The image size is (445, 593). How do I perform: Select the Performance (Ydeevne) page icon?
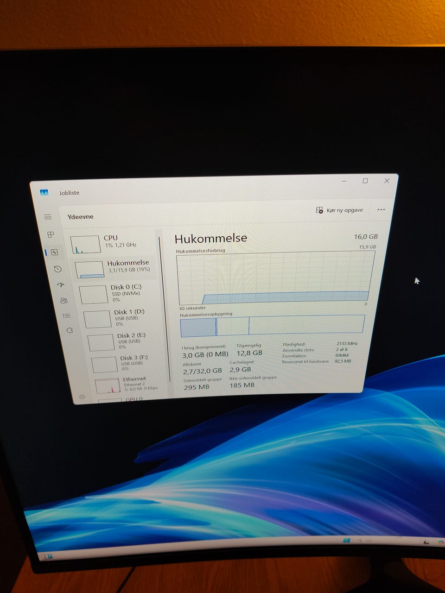pyautogui.click(x=55, y=252)
